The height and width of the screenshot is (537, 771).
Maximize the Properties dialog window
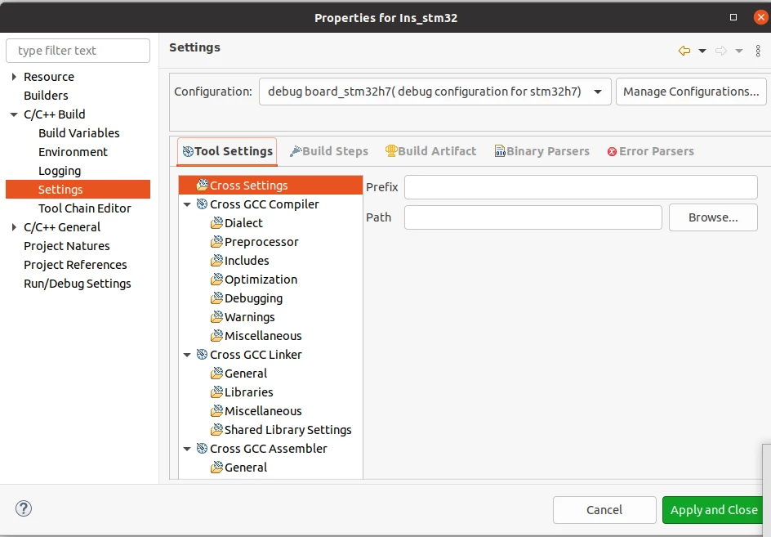(733, 17)
